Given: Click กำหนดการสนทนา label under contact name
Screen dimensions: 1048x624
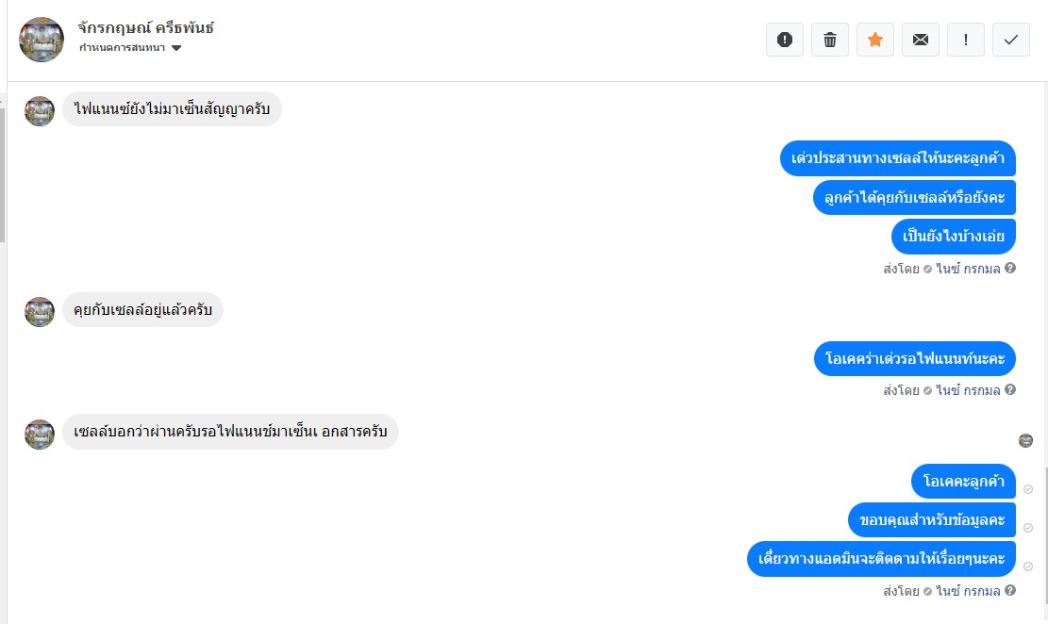Looking at the screenshot, I should [123, 48].
